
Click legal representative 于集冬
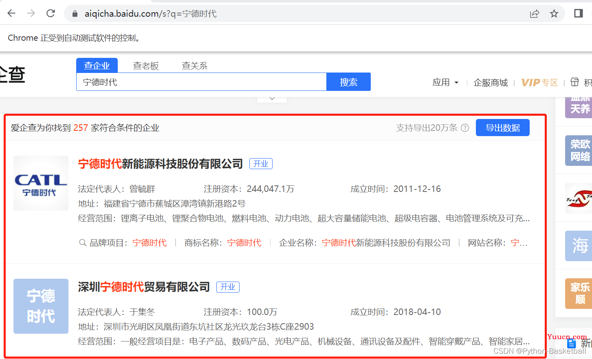tap(142, 312)
